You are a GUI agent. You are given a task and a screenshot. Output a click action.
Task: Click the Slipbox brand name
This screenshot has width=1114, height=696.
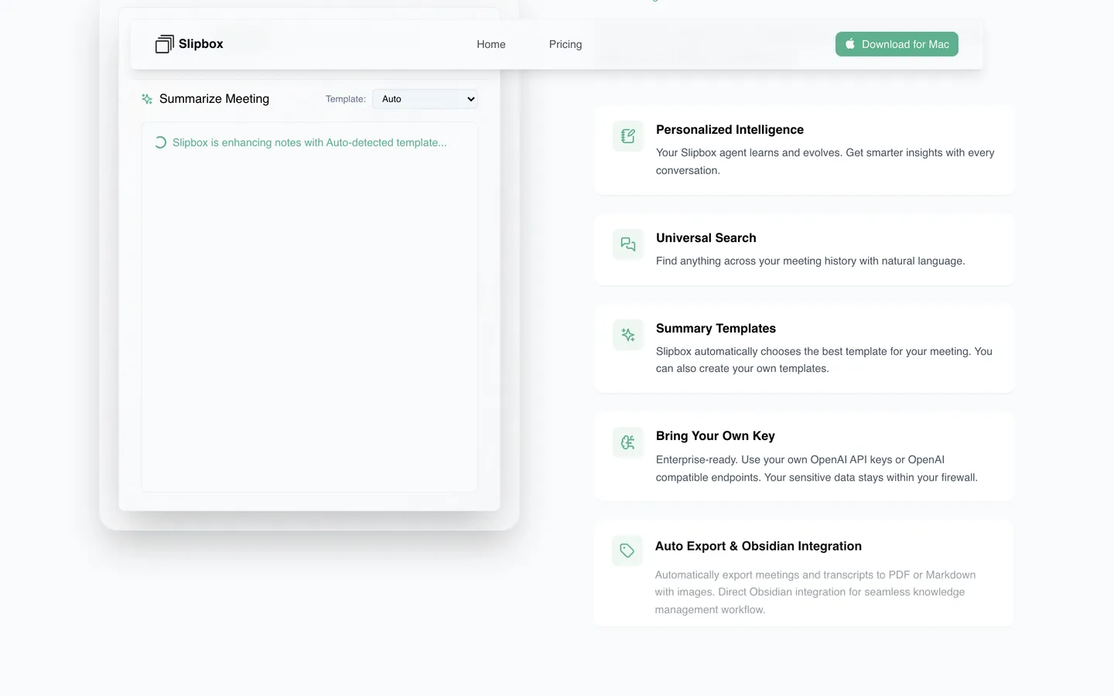click(201, 44)
